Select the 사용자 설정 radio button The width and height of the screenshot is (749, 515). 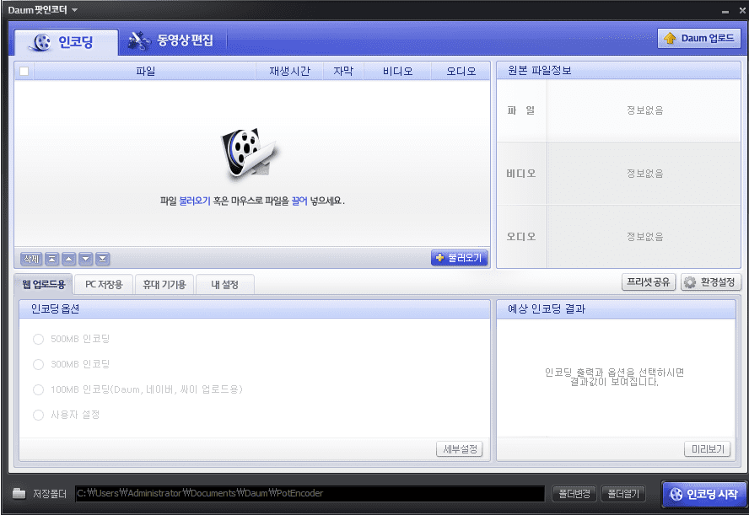click(38, 416)
